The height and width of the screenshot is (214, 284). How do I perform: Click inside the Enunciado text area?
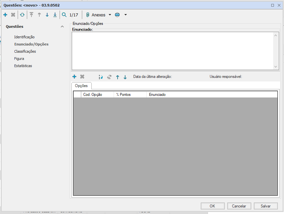click(x=172, y=50)
